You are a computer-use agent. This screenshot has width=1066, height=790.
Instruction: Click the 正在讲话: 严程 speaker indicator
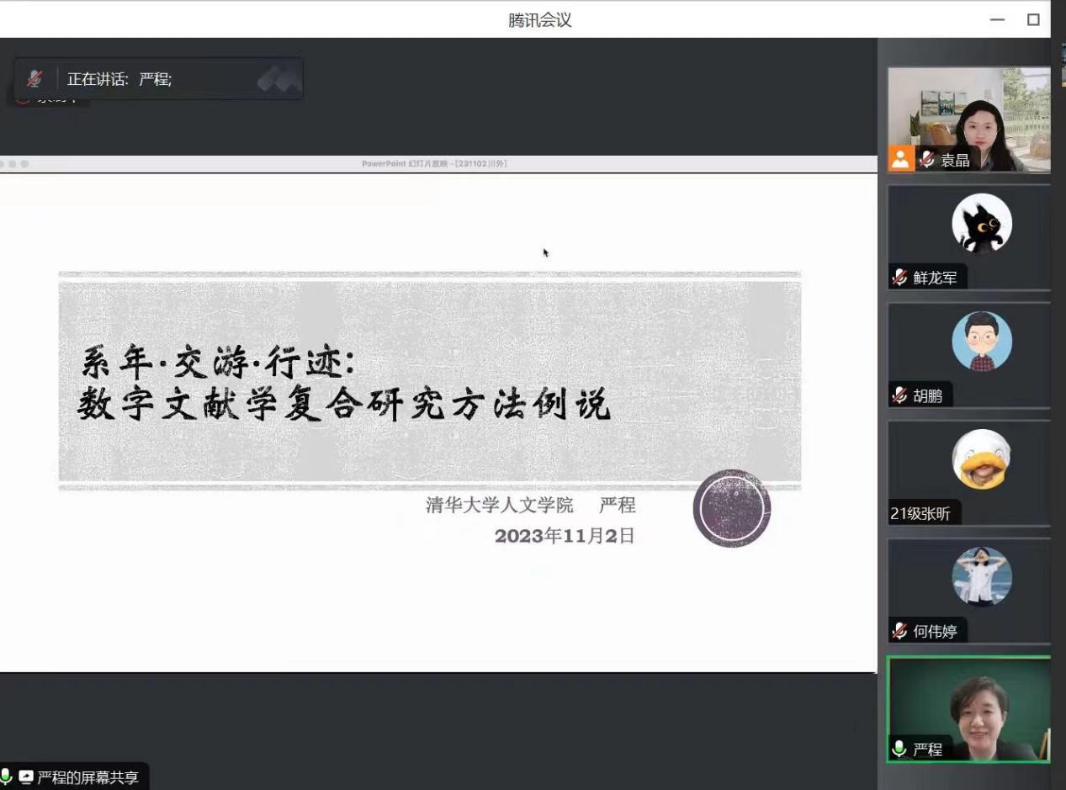click(x=119, y=80)
